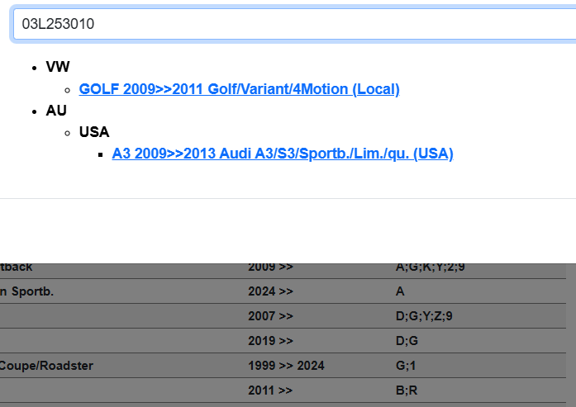Viewport: 576px width, 407px height.
Task: Select the D;G codes in 2019 row
Action: [407, 341]
